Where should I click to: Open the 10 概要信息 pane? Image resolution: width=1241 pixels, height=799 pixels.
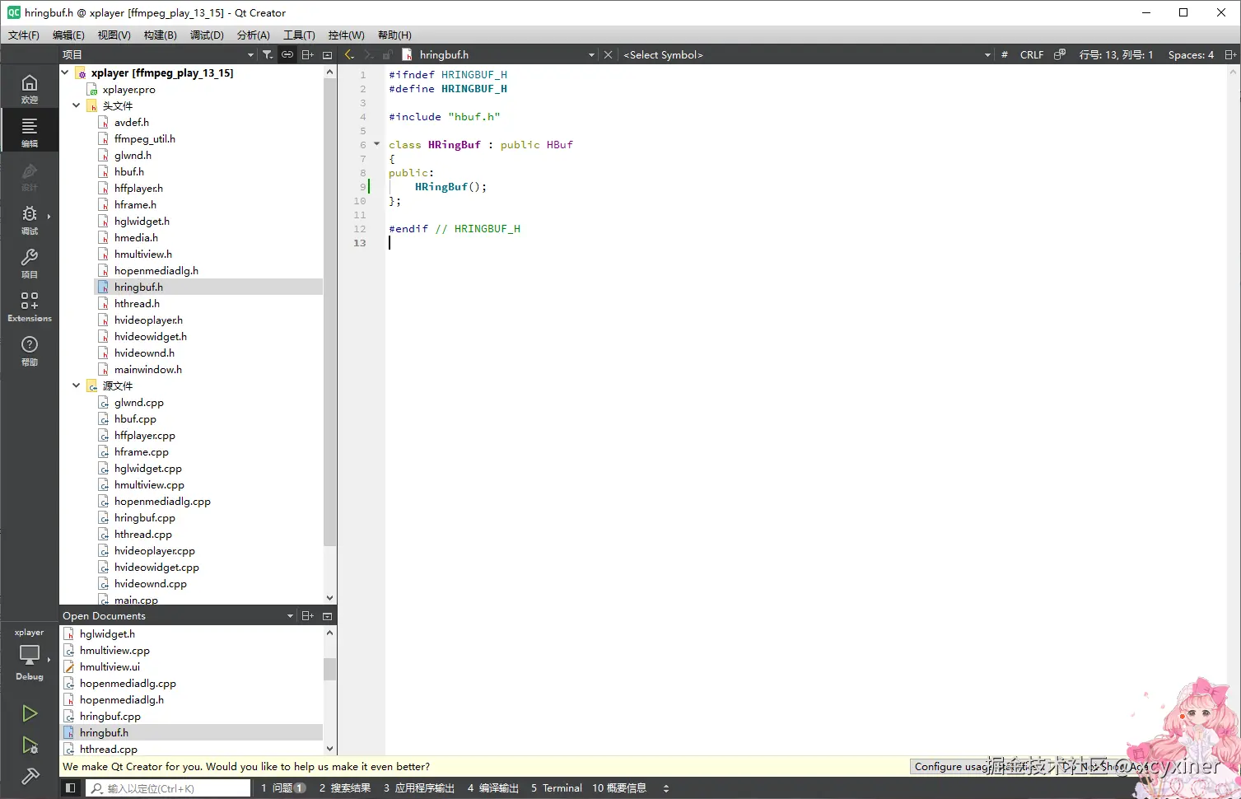619,788
